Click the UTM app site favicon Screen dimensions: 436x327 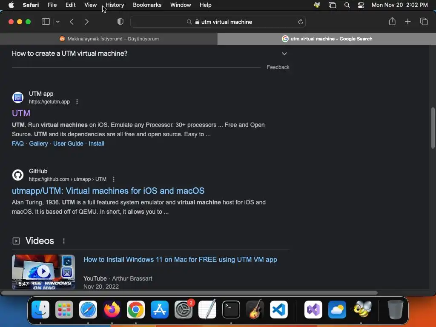tap(18, 98)
